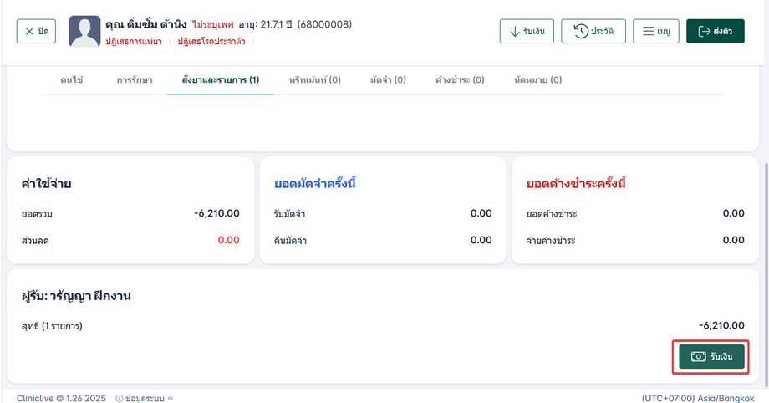Switch to the คนไข้ tab

pyautogui.click(x=72, y=80)
